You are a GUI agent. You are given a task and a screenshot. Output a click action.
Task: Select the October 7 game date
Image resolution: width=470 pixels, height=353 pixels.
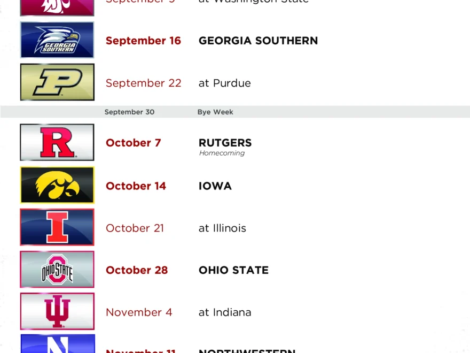[x=133, y=143]
